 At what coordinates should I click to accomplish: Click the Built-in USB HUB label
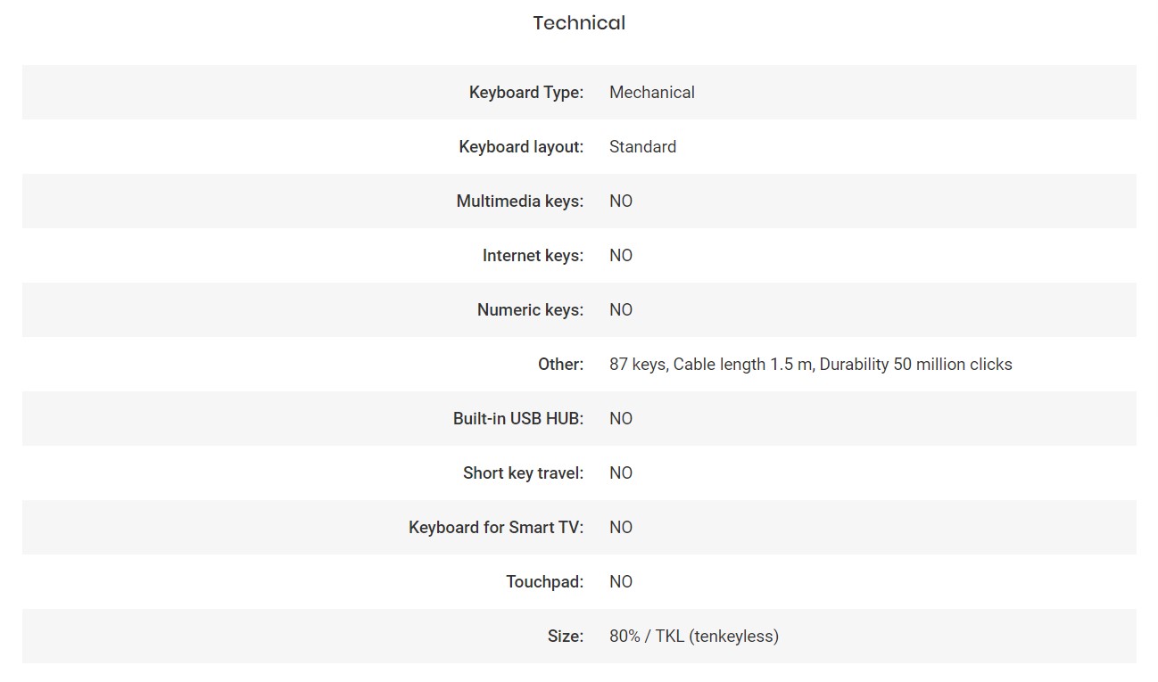(517, 419)
